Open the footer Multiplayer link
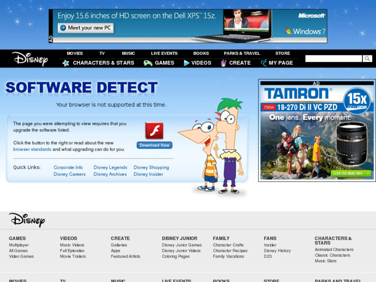376x282 pixels. point(19,245)
